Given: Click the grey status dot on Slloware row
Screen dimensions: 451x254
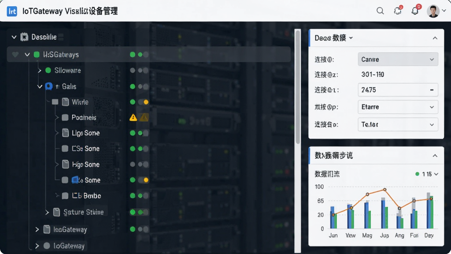Looking at the screenshot, I should click(132, 70).
